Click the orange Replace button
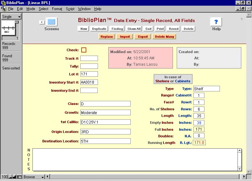Viewport: 252px width, 181px height. (106, 36)
